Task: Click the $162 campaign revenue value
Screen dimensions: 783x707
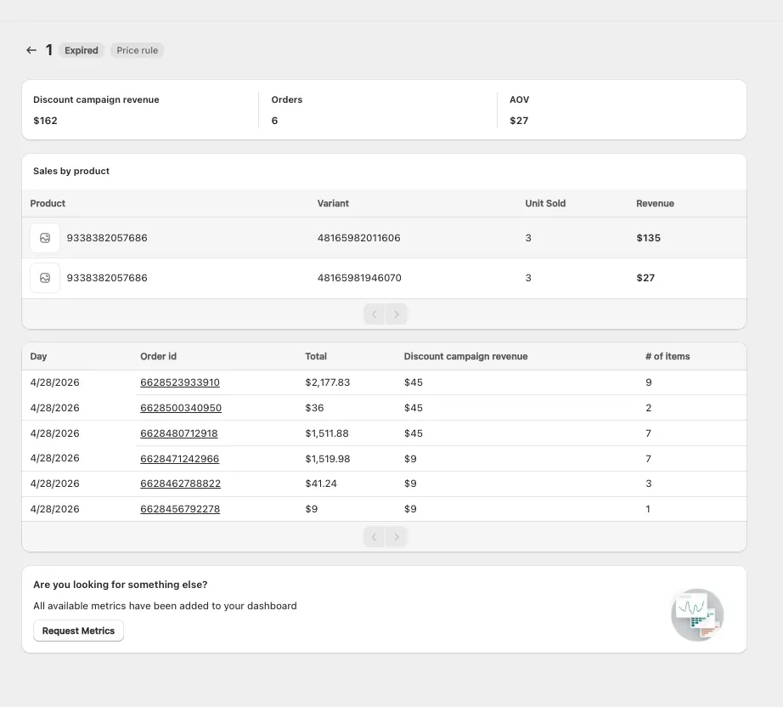Action: [x=46, y=121]
